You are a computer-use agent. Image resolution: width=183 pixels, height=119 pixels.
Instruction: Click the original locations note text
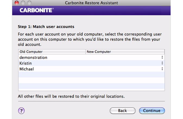tap(71, 96)
